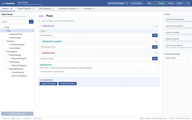The width and height of the screenshot is (192, 120).
Task: Open the Phi-3 Mini model dropdown
Action: click(118, 3)
